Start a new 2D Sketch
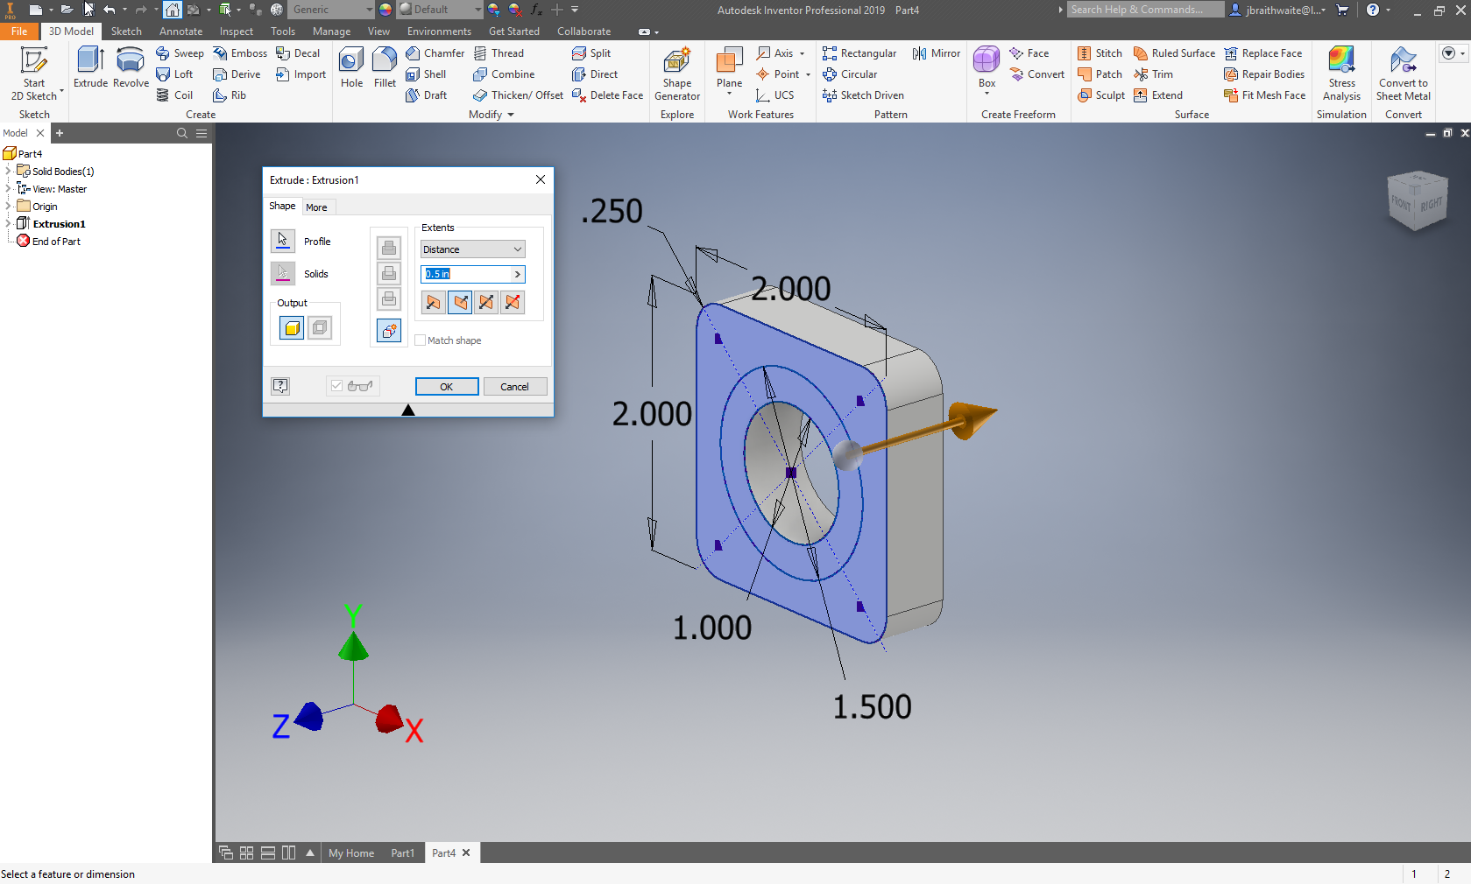The height and width of the screenshot is (884, 1471). (x=34, y=74)
